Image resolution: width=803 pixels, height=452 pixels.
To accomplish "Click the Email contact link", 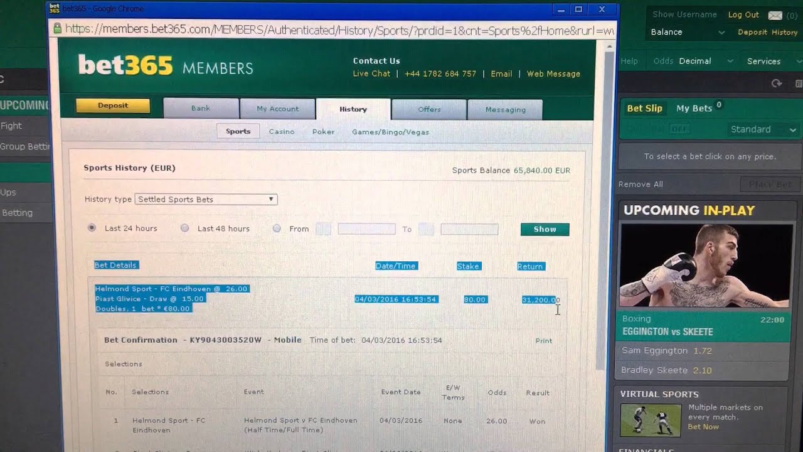I will 501,73.
